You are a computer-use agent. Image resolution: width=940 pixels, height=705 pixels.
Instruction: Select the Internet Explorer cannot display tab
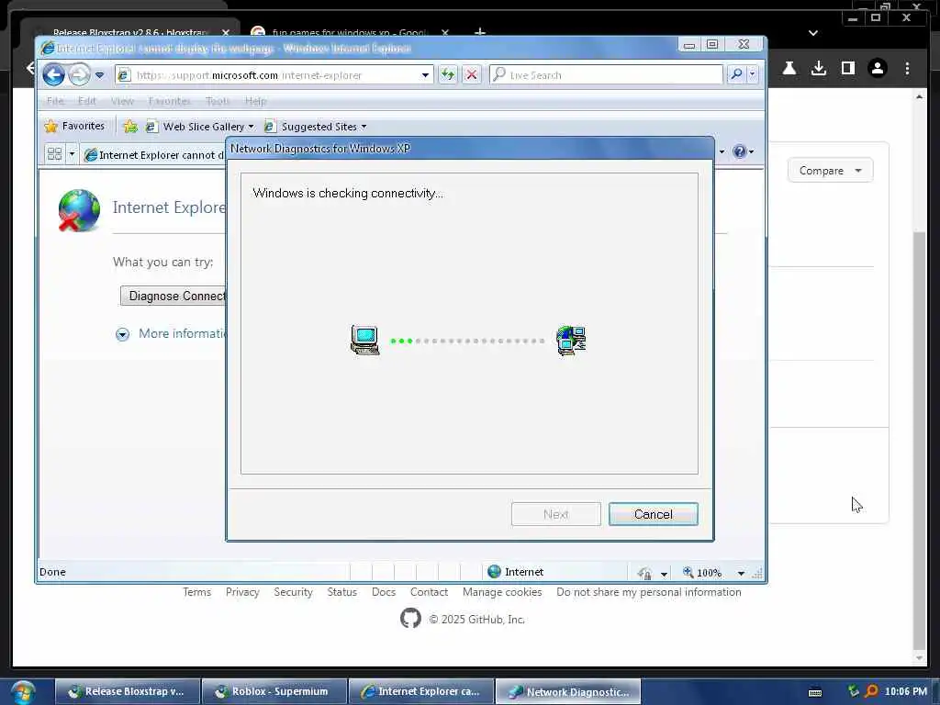154,155
